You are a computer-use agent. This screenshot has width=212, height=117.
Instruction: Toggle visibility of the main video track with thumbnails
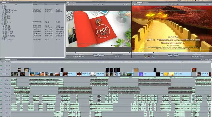coord(1,74)
